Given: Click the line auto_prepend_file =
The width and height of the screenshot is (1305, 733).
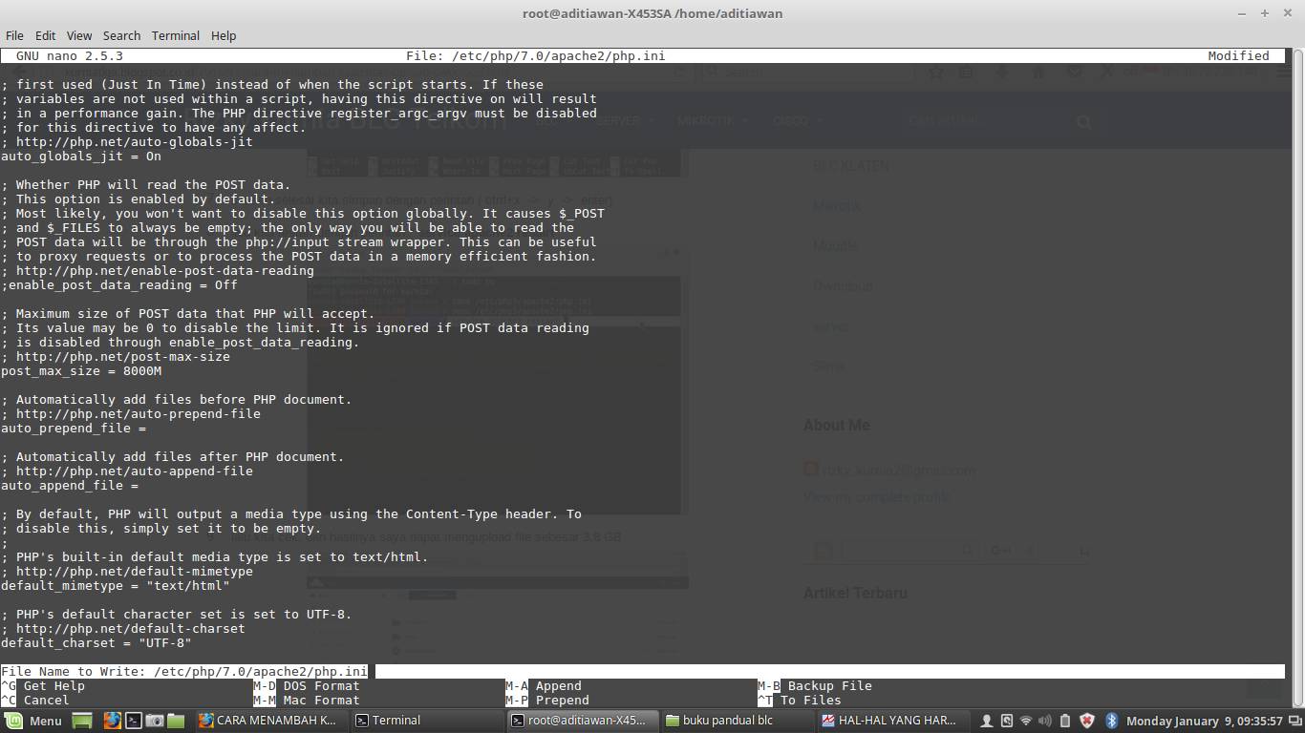Looking at the screenshot, I should pyautogui.click(x=74, y=428).
